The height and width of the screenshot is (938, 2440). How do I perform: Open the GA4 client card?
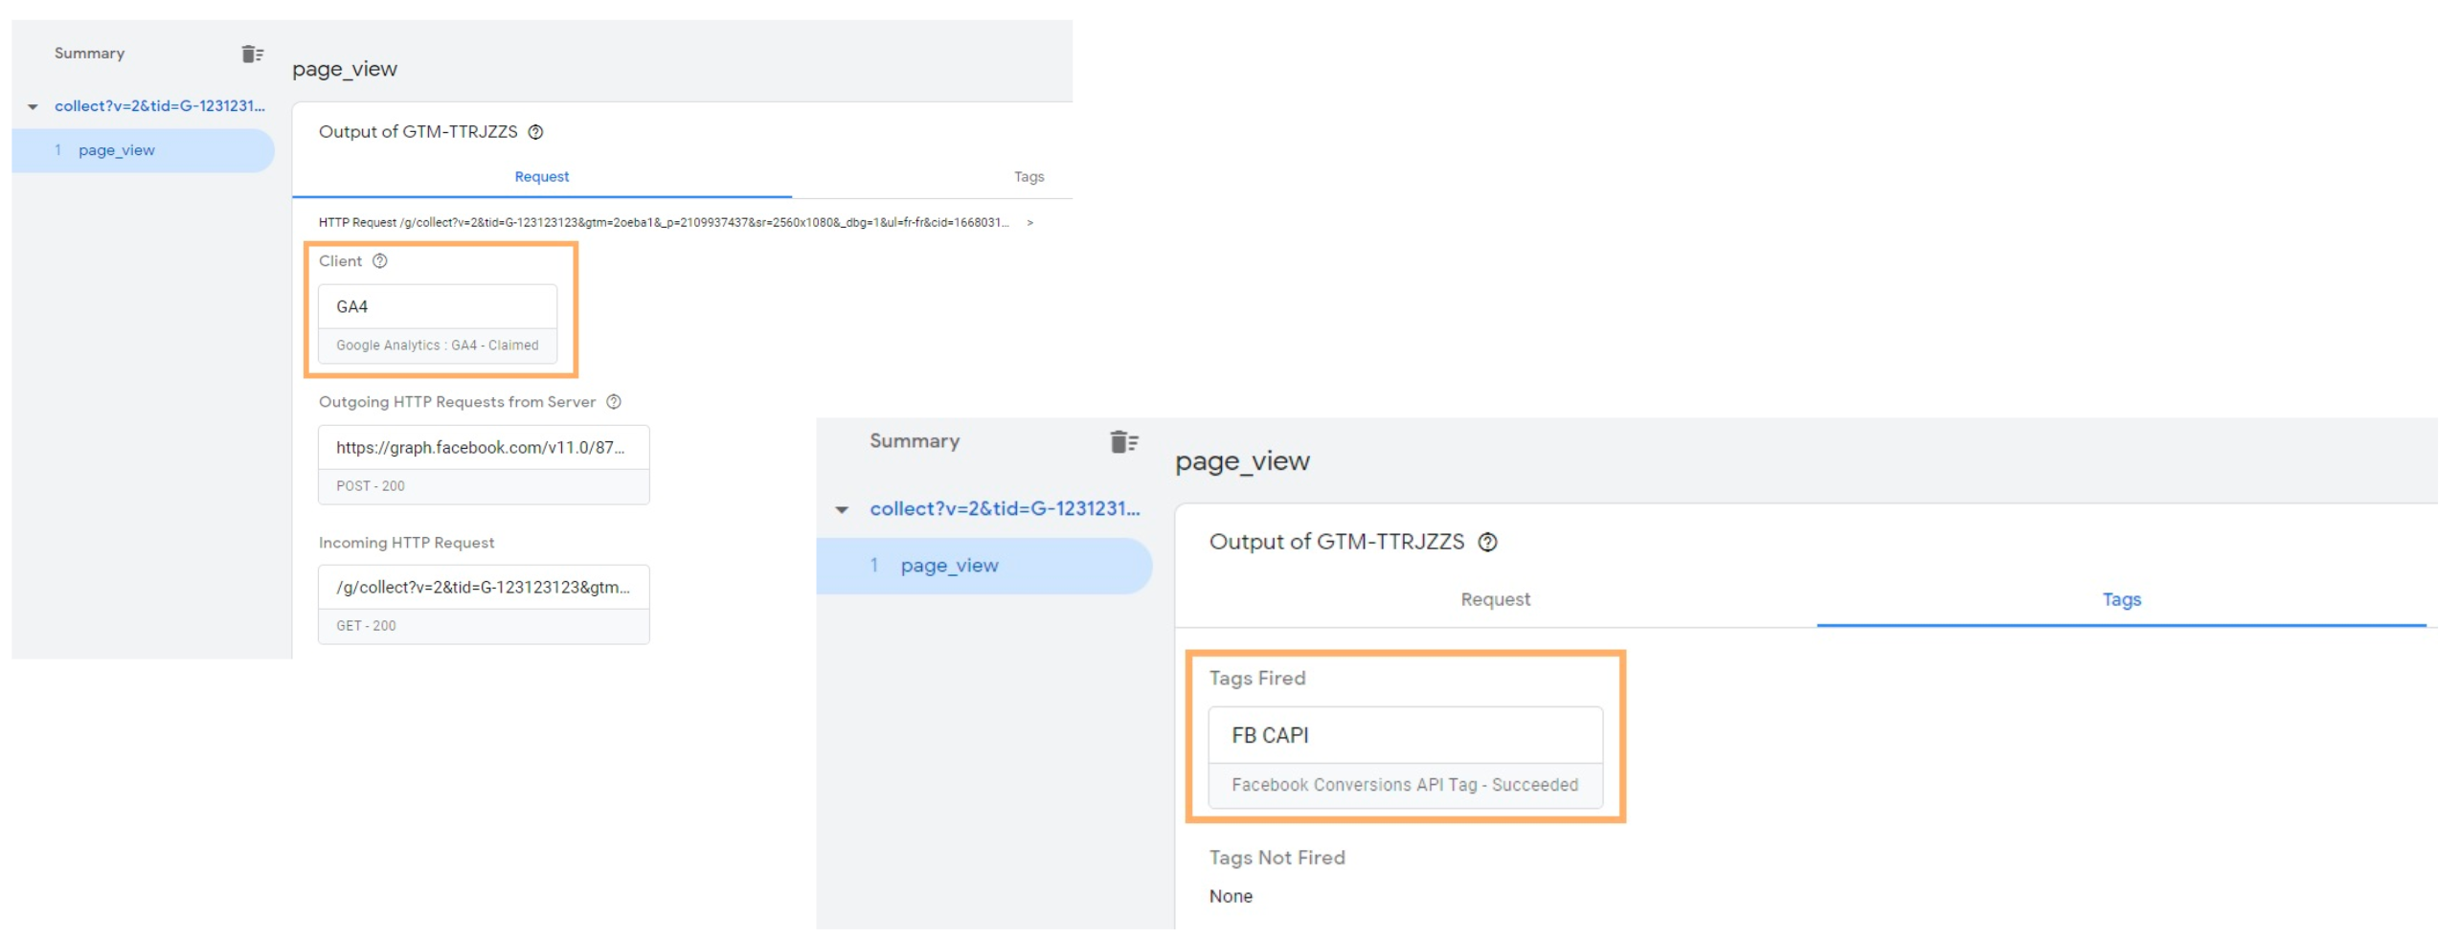pos(438,324)
